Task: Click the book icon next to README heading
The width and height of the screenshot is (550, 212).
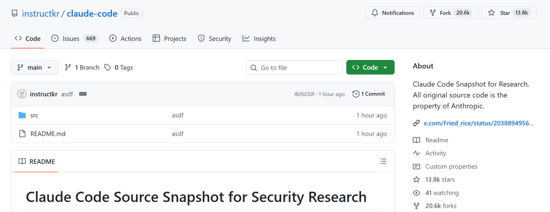Action: point(22,162)
